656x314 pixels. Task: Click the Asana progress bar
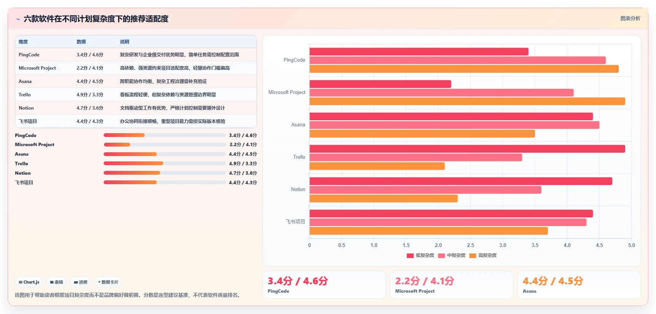tap(164, 154)
